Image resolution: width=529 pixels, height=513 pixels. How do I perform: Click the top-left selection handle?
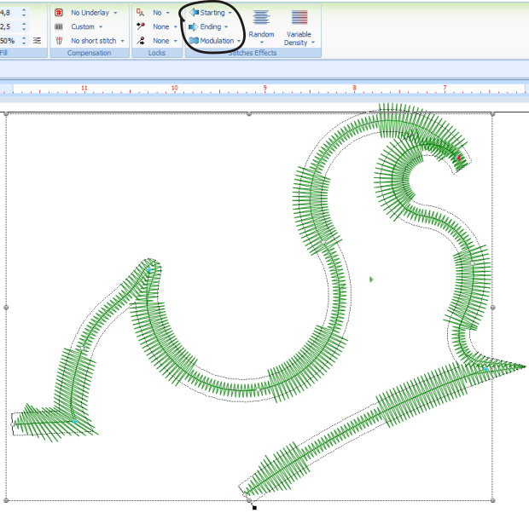click(x=6, y=114)
